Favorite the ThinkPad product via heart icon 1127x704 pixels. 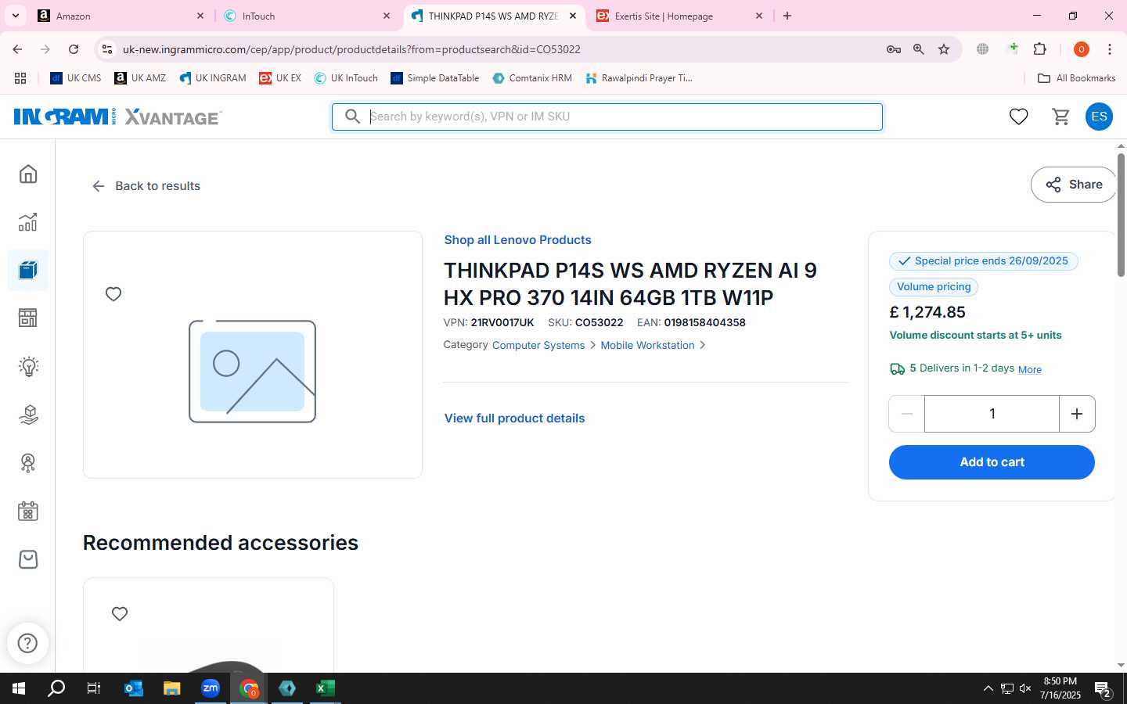pos(113,294)
